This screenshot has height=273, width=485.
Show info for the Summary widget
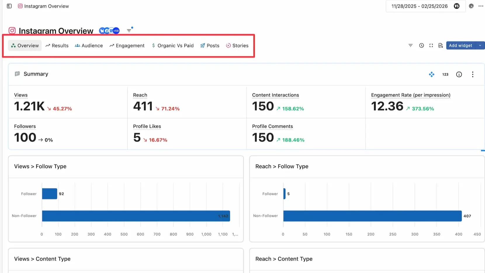(x=459, y=75)
